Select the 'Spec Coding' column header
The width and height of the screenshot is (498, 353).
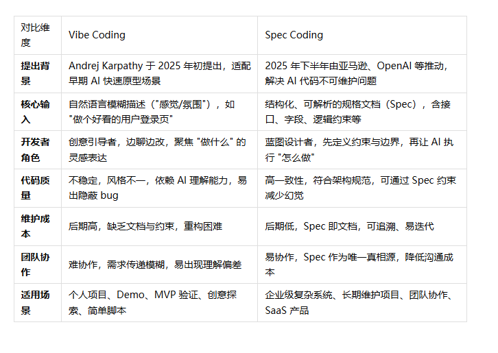(362, 35)
